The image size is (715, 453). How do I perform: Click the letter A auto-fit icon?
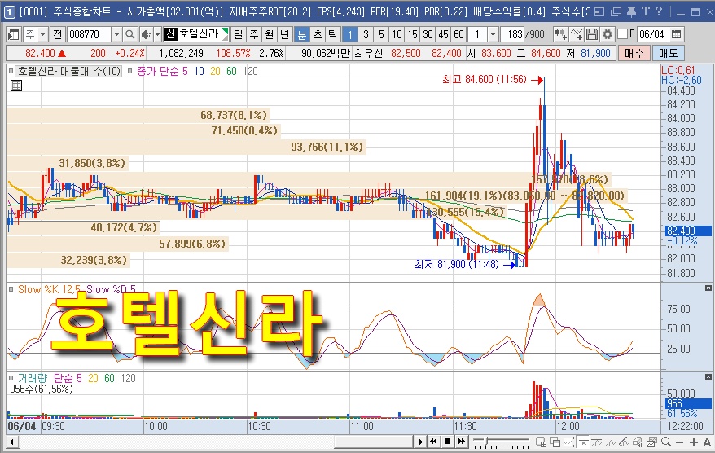click(707, 442)
